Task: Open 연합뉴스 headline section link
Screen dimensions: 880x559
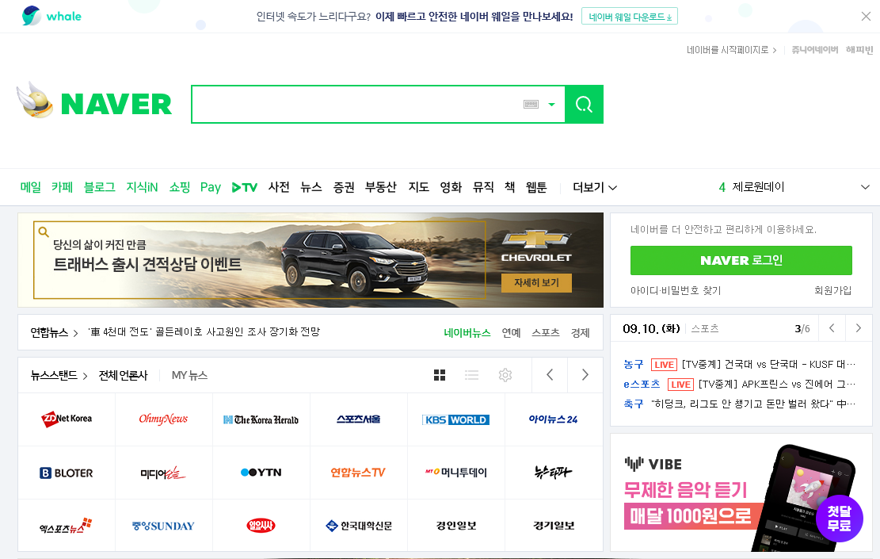Action: (x=54, y=332)
